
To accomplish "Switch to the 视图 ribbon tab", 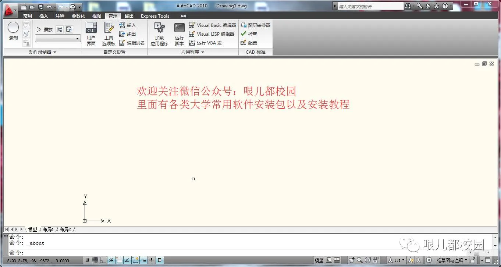I will tap(97, 16).
